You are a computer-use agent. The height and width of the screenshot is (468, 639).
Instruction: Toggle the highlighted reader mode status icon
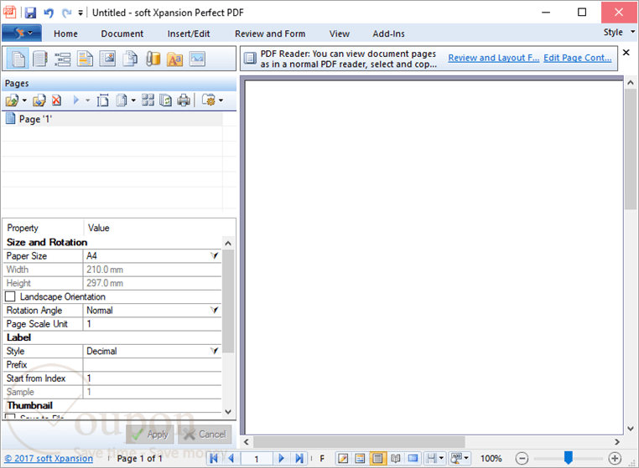tap(377, 459)
